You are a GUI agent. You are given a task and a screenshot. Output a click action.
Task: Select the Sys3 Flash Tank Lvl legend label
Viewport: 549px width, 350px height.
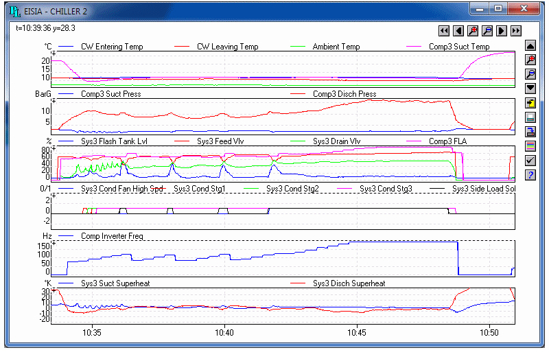point(114,141)
